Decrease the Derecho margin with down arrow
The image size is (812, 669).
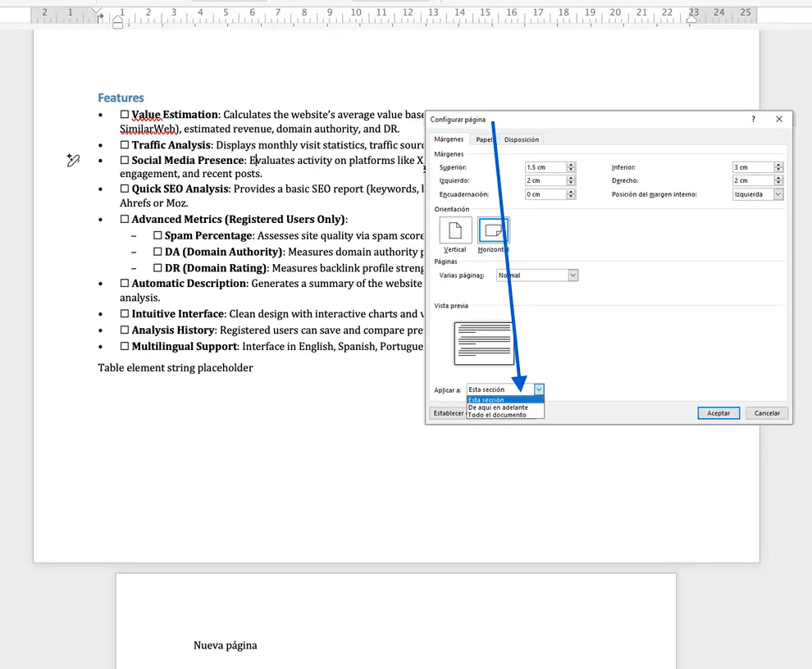click(x=778, y=183)
